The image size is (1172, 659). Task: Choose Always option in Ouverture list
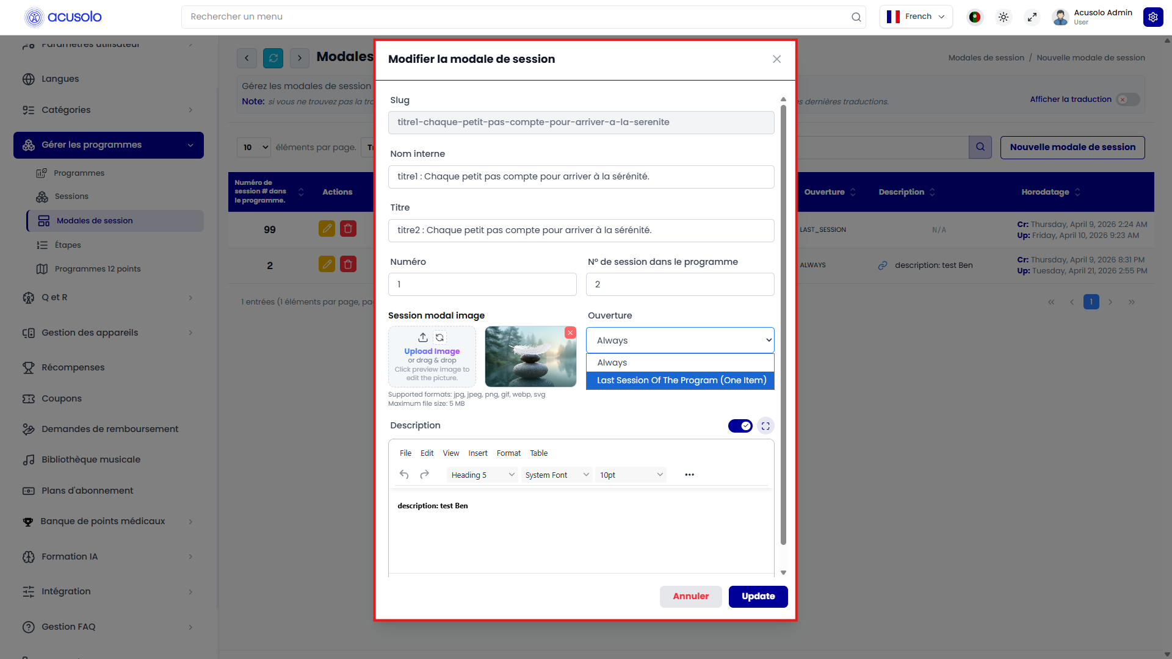point(680,362)
